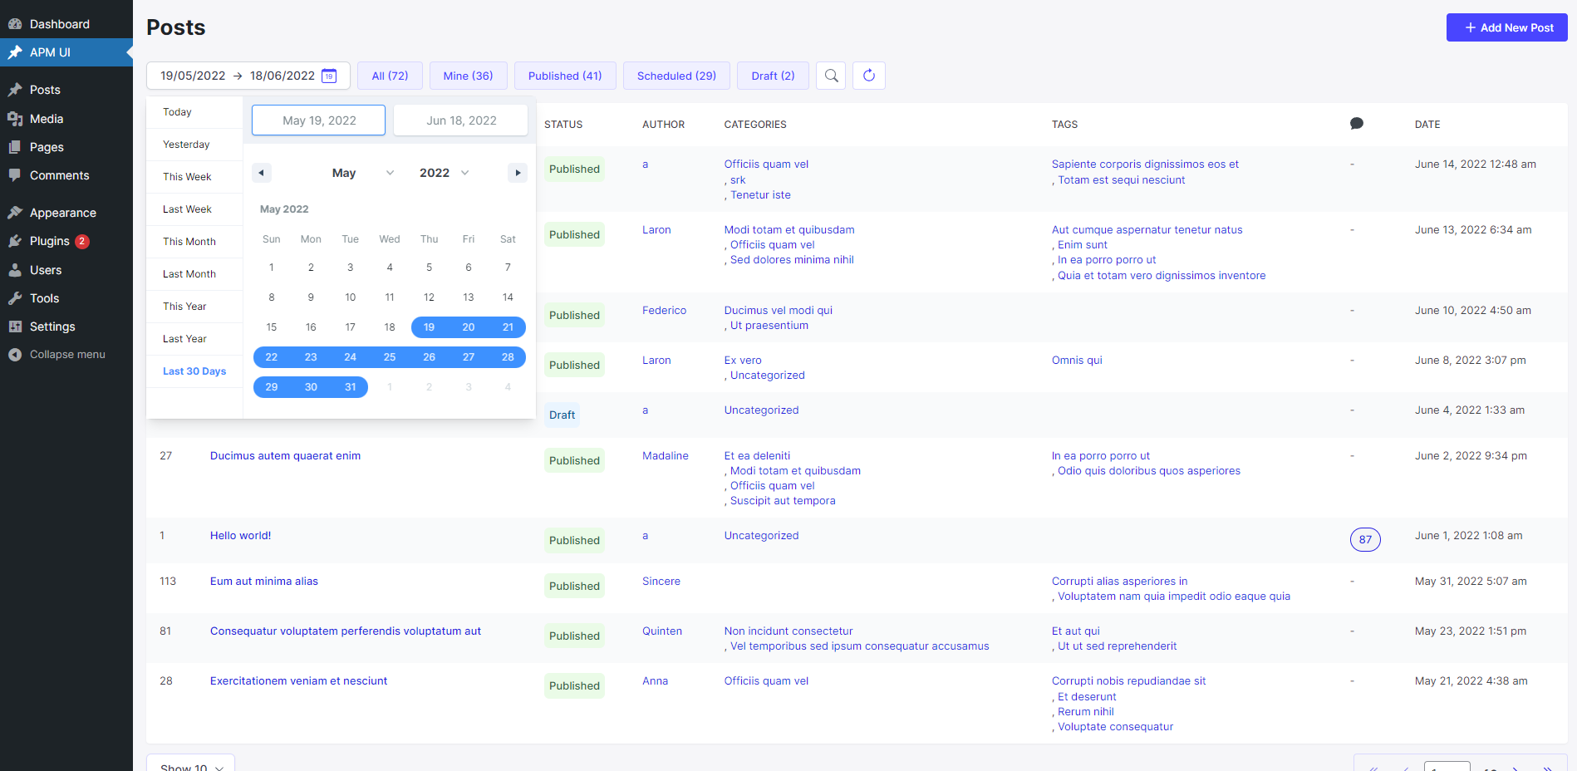Open the Show 10 rows dropdown
Viewport: 1577px width, 771px height.
click(191, 766)
